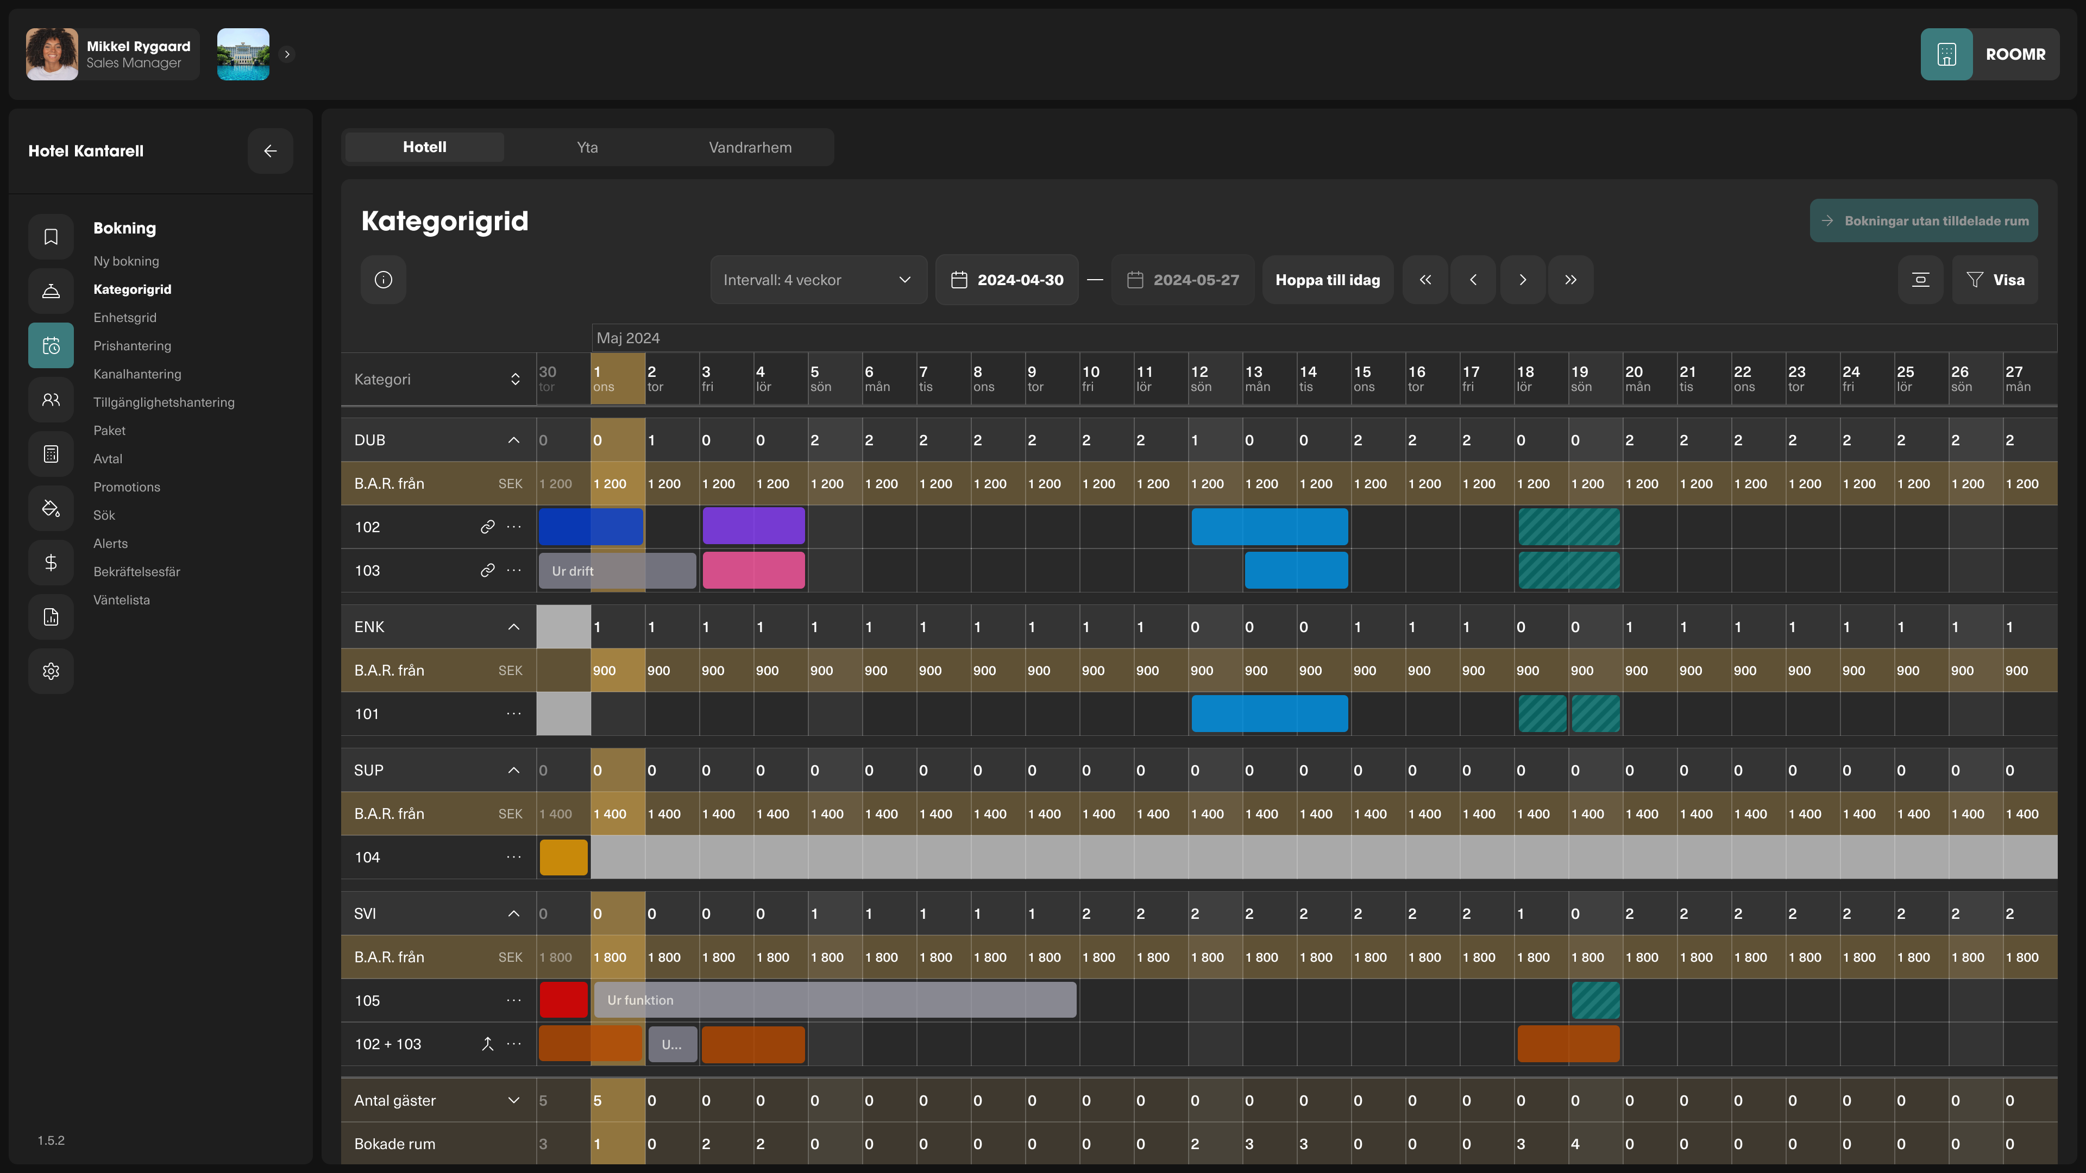
Task: Collapse the DUB category row
Action: [513, 439]
